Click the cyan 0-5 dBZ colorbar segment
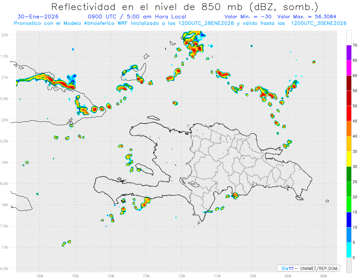Image resolution: width=363 pixels, height=280 pixels. (x=349, y=250)
